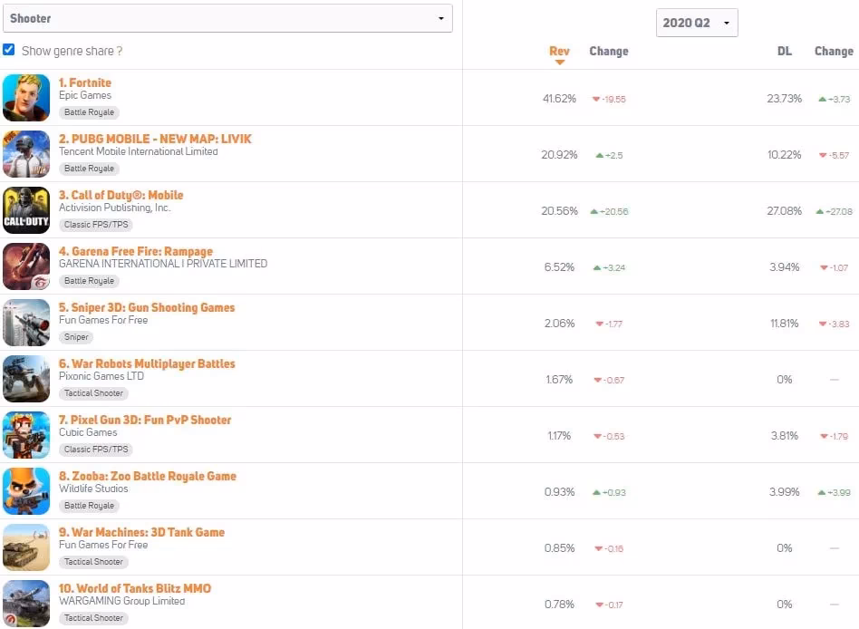This screenshot has height=629, width=859.
Task: Click Sniper 3D download share 11.81%
Action: click(x=785, y=324)
